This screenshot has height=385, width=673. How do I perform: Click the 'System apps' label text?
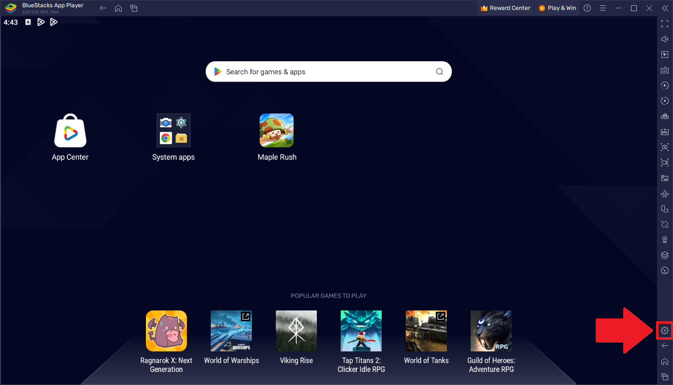[x=173, y=157]
